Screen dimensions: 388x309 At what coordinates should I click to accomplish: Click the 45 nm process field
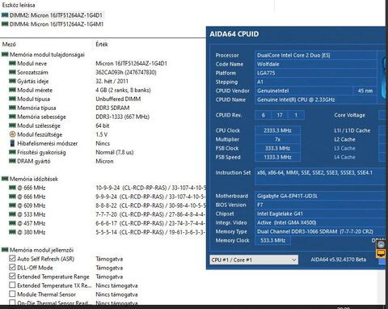tap(365, 91)
